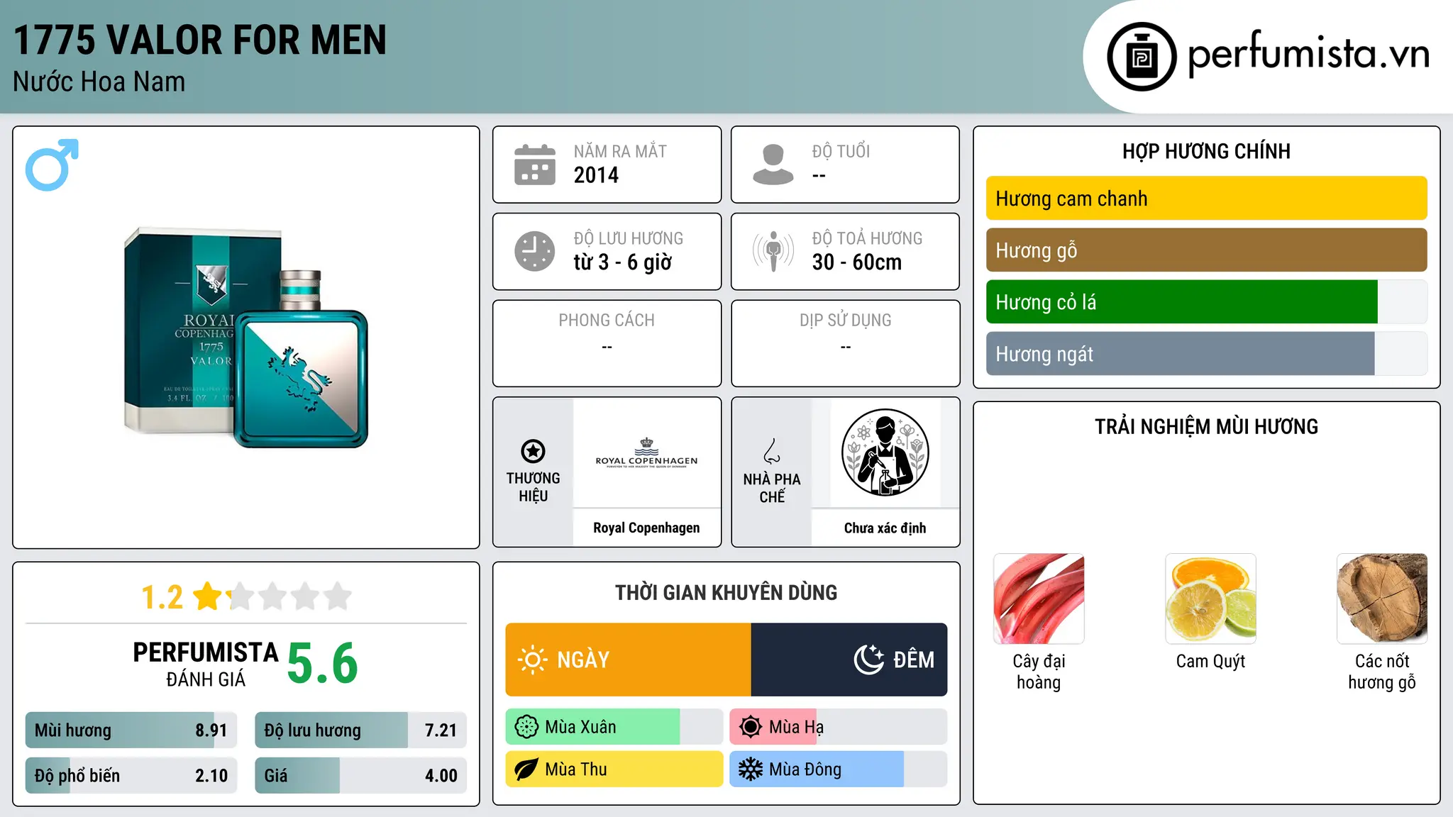Click the filled gold rating star
1453x817 pixels.
click(x=208, y=596)
